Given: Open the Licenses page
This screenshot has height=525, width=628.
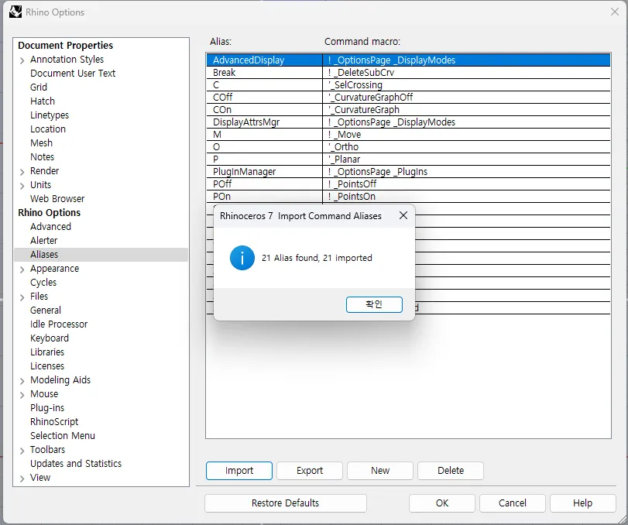Looking at the screenshot, I should (47, 366).
